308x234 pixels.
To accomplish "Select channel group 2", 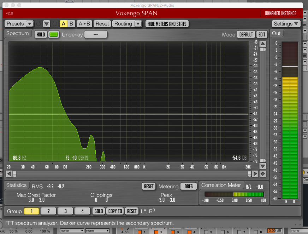I will click(x=48, y=211).
